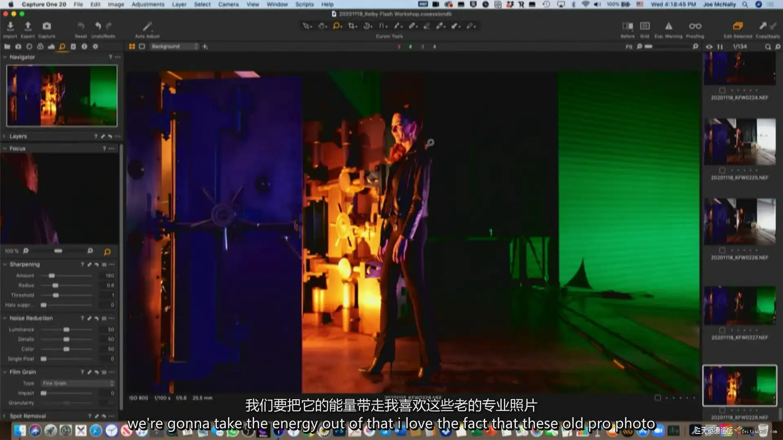
Task: Click the Reset adjustments icon
Action: coord(81,26)
